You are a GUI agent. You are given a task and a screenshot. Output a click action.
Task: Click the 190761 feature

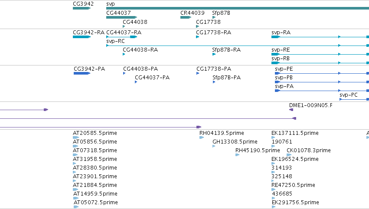point(273,146)
